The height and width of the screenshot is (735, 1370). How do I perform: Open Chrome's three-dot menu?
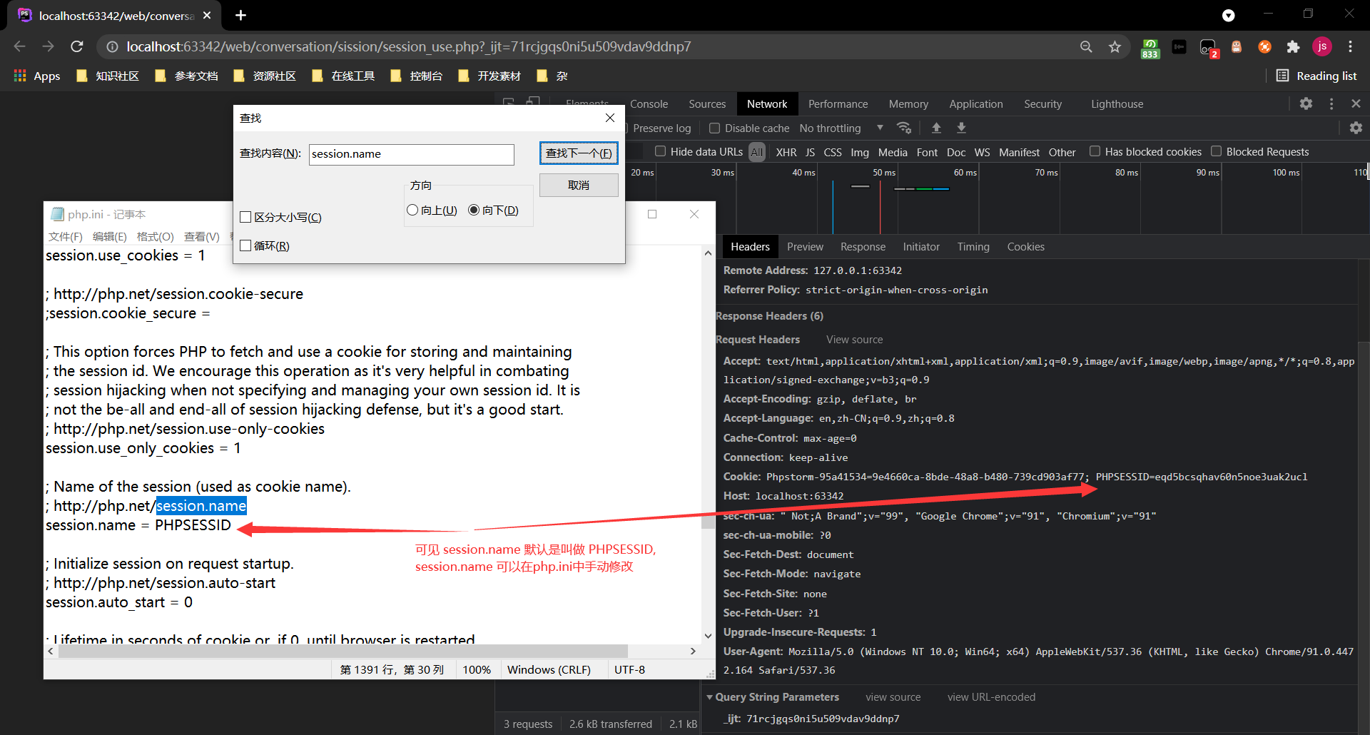(x=1350, y=46)
